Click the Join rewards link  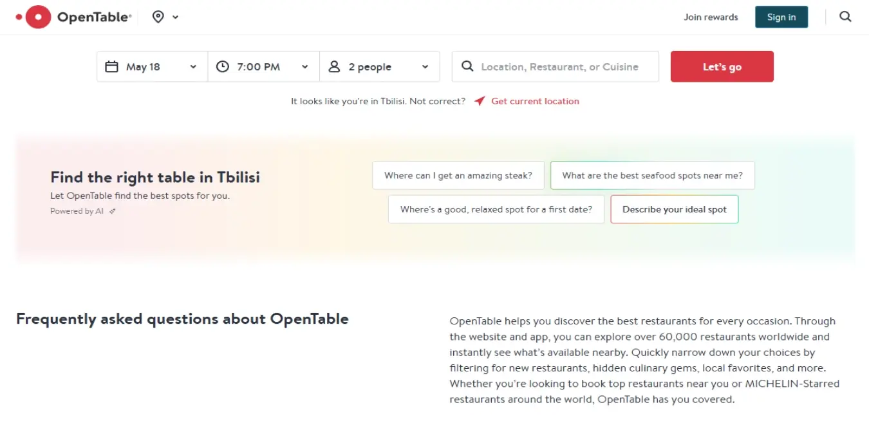711,17
